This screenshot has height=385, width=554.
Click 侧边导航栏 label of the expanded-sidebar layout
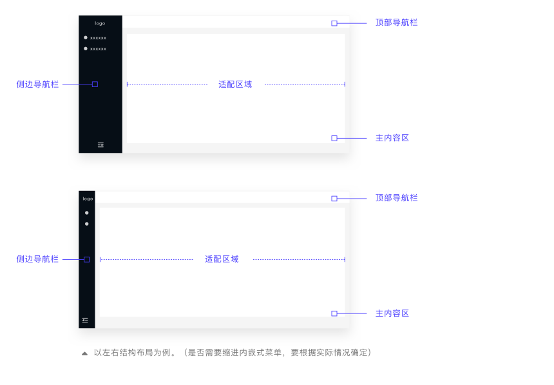[37, 84]
